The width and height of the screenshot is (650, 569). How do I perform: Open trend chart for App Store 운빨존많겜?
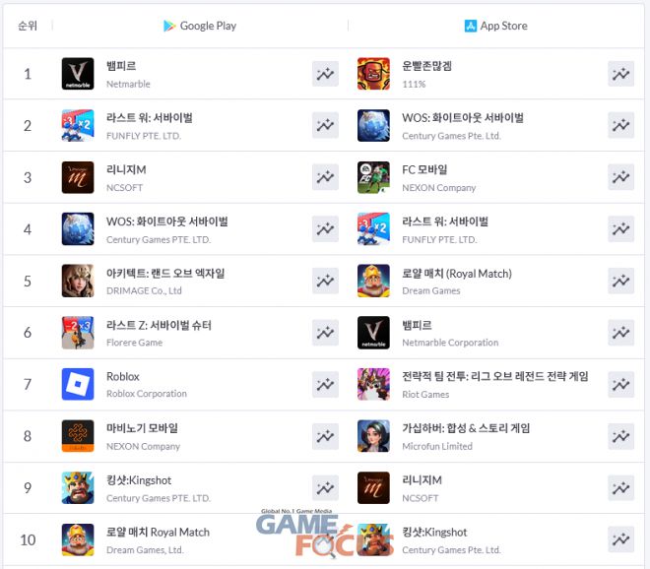pos(620,74)
